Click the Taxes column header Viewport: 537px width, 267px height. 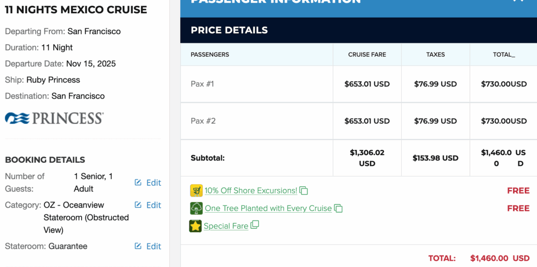tap(435, 54)
